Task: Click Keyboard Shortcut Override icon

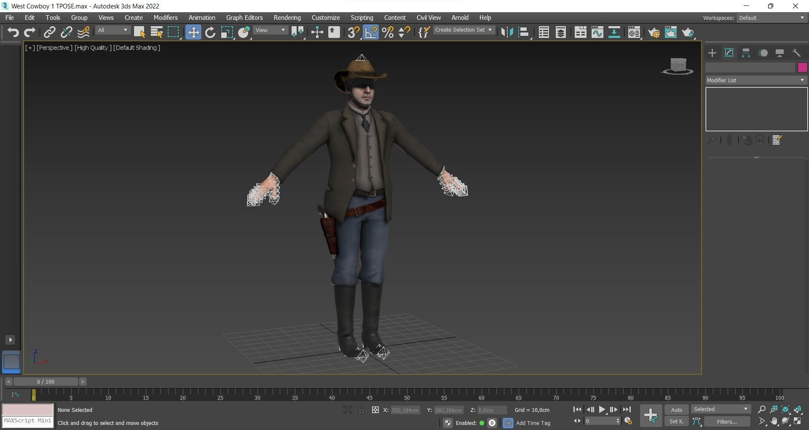Action: point(334,32)
